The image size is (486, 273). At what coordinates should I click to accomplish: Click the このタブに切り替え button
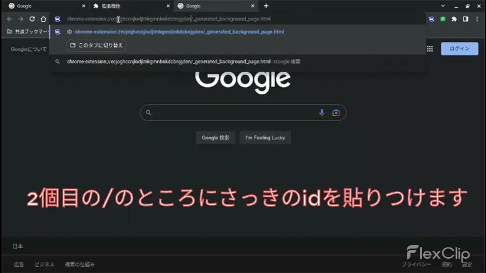coord(96,45)
